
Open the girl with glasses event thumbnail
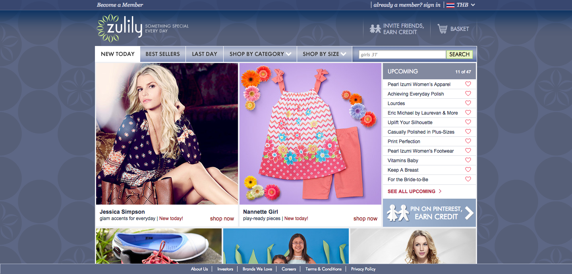click(x=286, y=246)
